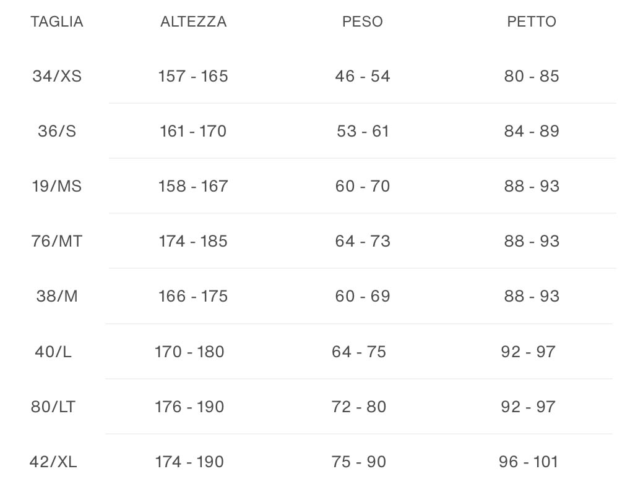Image resolution: width=630 pixels, height=487 pixels.
Task: Click height value 157 - 165
Action: [193, 77]
